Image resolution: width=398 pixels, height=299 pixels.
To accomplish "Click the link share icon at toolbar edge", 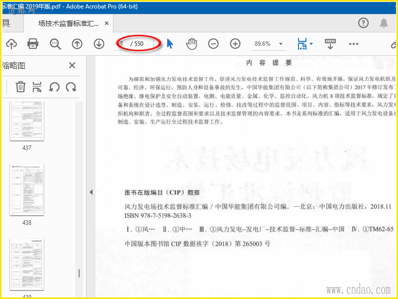I will coord(394,44).
